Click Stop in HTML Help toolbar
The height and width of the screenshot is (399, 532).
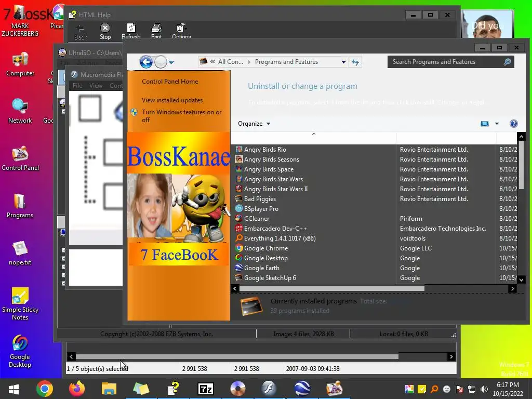click(105, 31)
